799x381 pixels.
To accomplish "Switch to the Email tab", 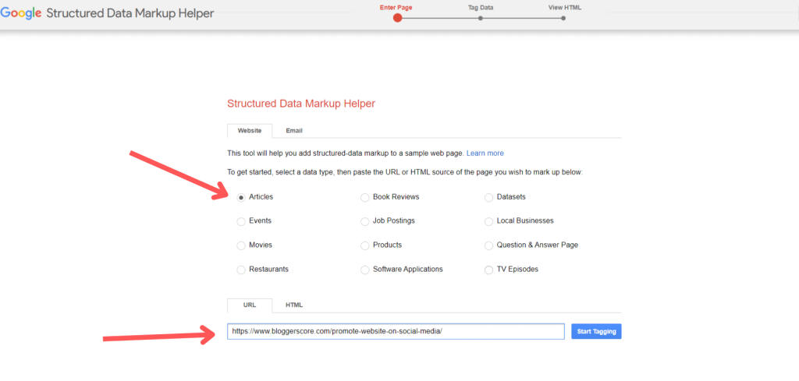I will (294, 131).
